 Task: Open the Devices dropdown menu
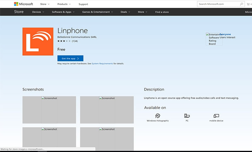click(x=38, y=12)
